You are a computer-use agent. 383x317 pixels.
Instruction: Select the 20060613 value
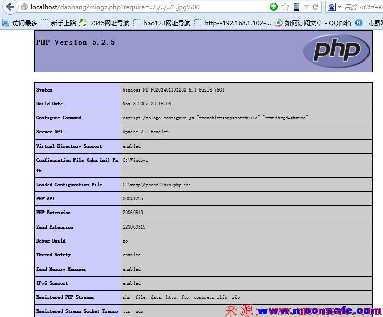tap(133, 213)
